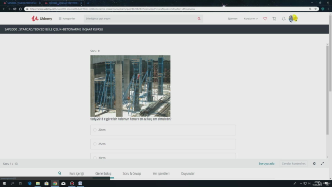Open Mail app from the taskbar
This screenshot has width=332, height=187.
[x=63, y=183]
